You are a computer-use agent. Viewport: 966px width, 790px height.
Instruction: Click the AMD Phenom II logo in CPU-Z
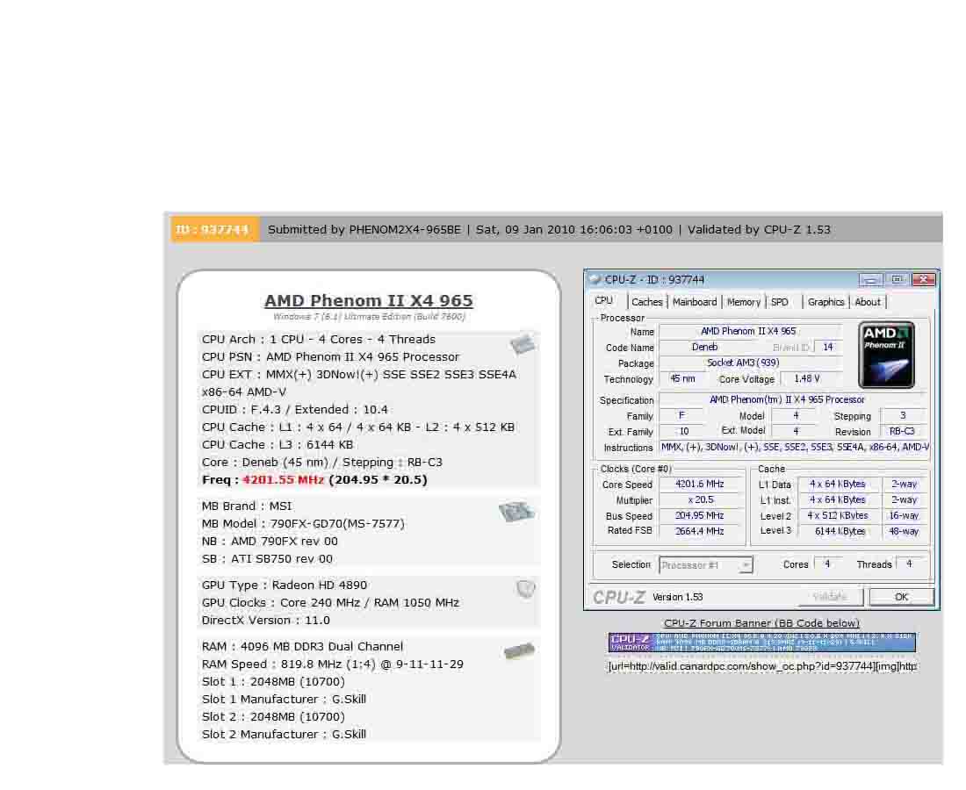pyautogui.click(x=887, y=355)
